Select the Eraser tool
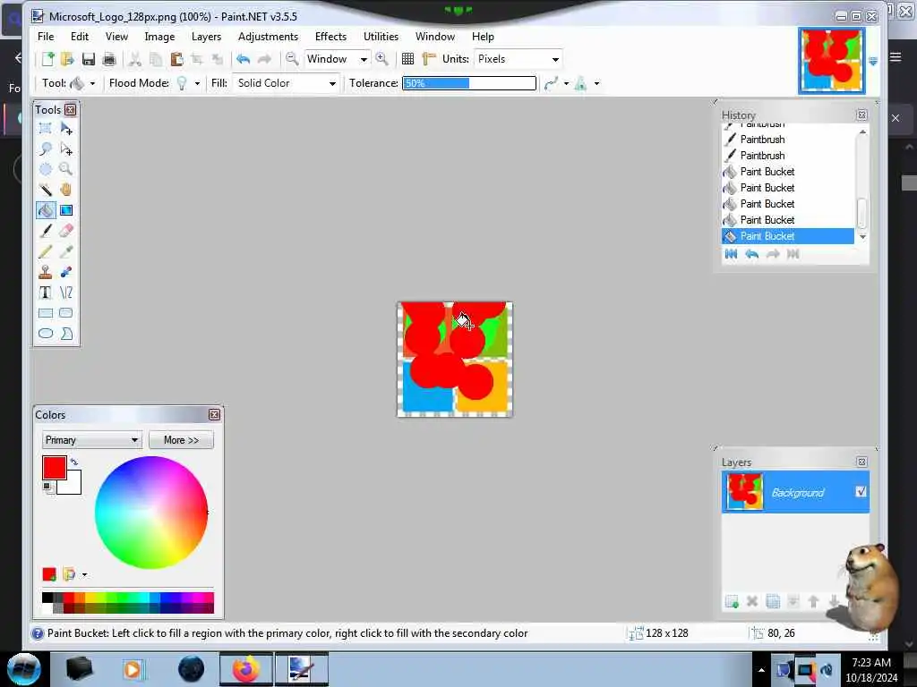 click(66, 231)
